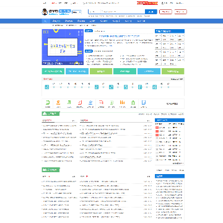Open the green building icon in category row
Viewport: 223px width, 223px height.
click(133, 102)
